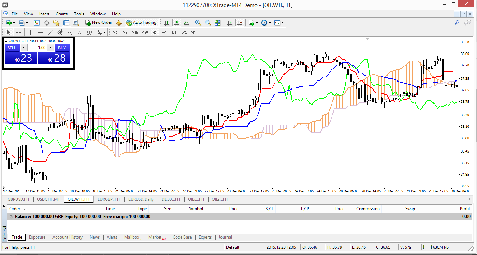Select the Fibonacci retracement tool
This screenshot has height=255, width=477.
(x=70, y=33)
